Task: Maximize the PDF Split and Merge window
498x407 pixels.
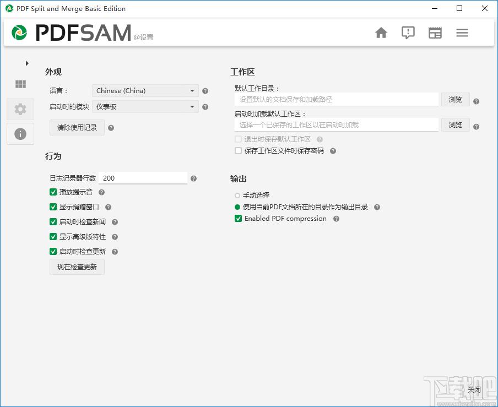Action: [x=459, y=9]
